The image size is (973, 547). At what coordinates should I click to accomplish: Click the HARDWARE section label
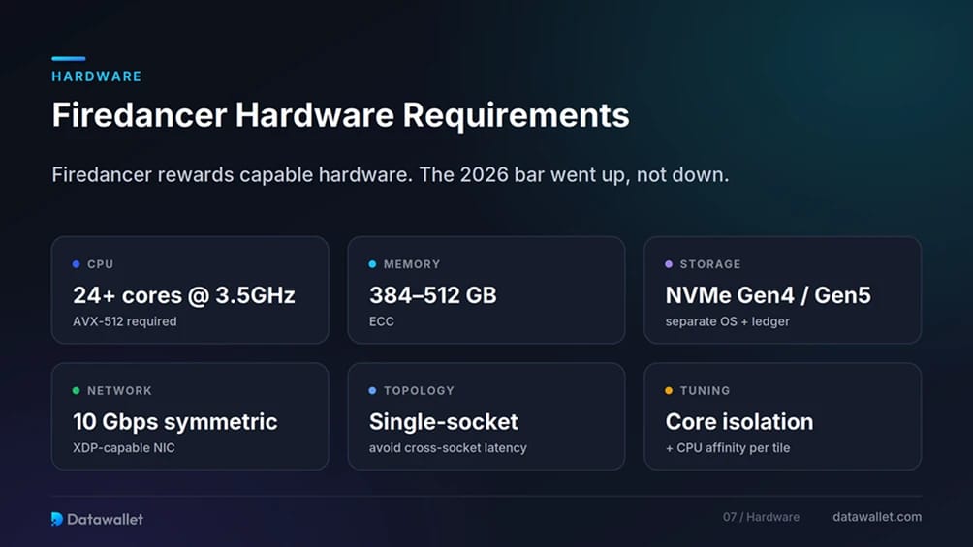click(x=97, y=76)
